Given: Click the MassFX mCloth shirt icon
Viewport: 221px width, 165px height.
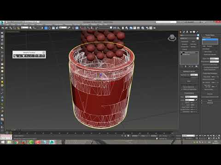Looking at the screenshot, I should point(23,56).
